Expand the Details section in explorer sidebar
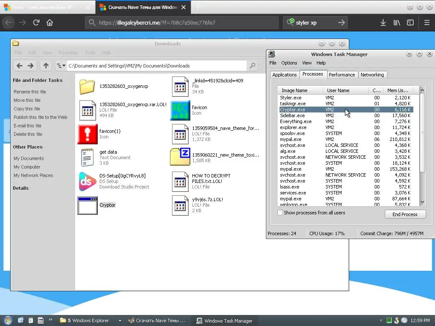The image size is (435, 326). point(20,188)
